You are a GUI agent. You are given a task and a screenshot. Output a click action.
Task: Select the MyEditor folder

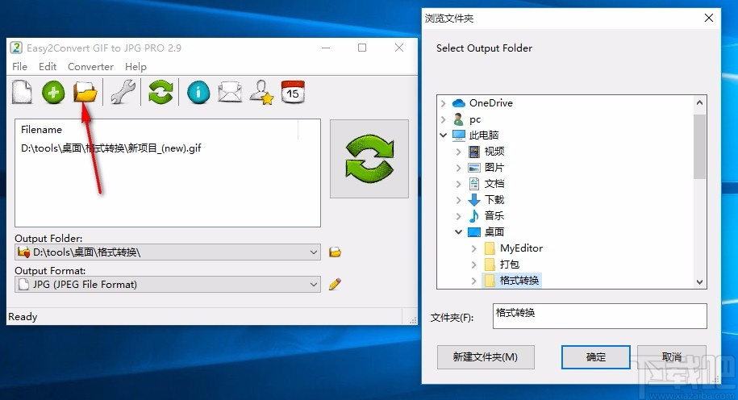click(521, 248)
